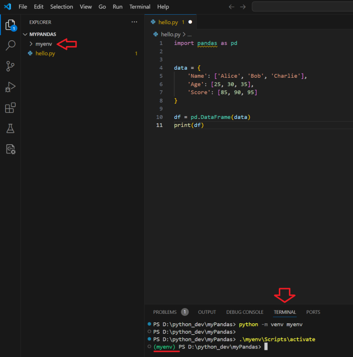353x357 pixels.
Task: Click the 'Name' key on line 5
Action: (197, 76)
